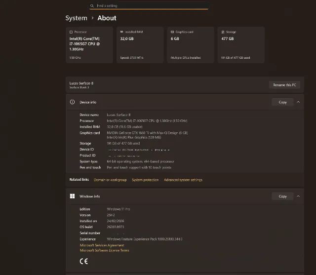Image resolution: width=316 pixels, height=275 pixels.
Task: Open Microsoft Services Agreement link
Action: tap(102, 245)
